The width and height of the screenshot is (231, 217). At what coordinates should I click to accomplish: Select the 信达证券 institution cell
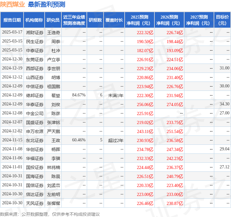coord(35,194)
